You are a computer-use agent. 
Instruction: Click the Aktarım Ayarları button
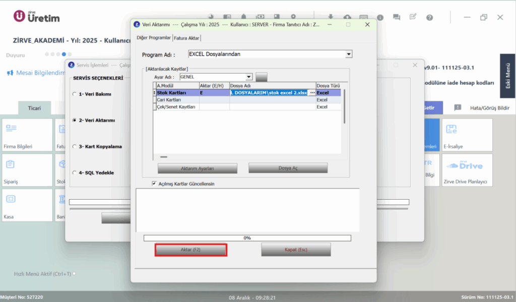(198, 168)
